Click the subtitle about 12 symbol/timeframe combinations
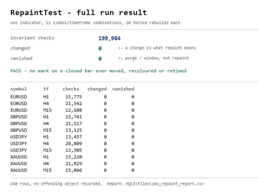Viewport: 259px width, 194px height. point(95,23)
